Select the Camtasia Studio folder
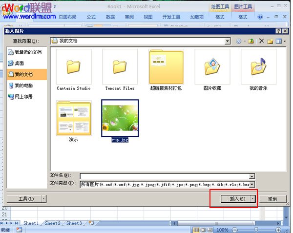Viewport: 293px width, 233px height. (x=74, y=70)
